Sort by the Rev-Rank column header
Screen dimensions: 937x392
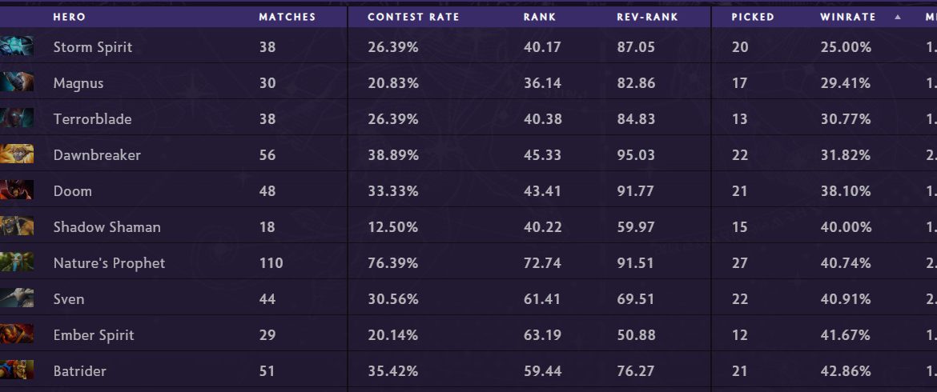pos(647,17)
